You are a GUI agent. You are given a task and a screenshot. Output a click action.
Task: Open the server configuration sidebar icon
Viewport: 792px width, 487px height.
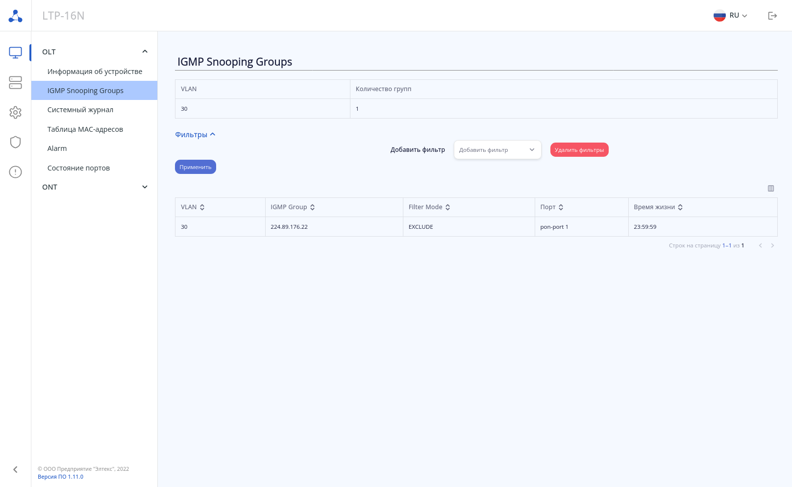[x=15, y=82]
